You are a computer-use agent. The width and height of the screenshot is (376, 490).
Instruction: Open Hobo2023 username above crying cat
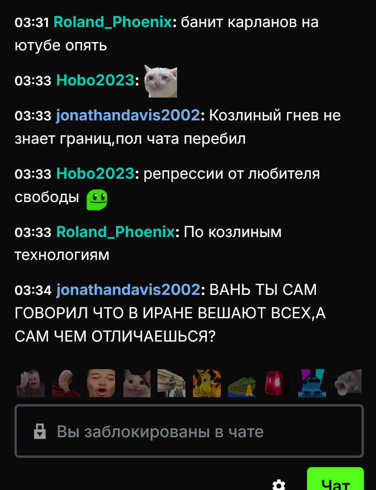tap(96, 80)
